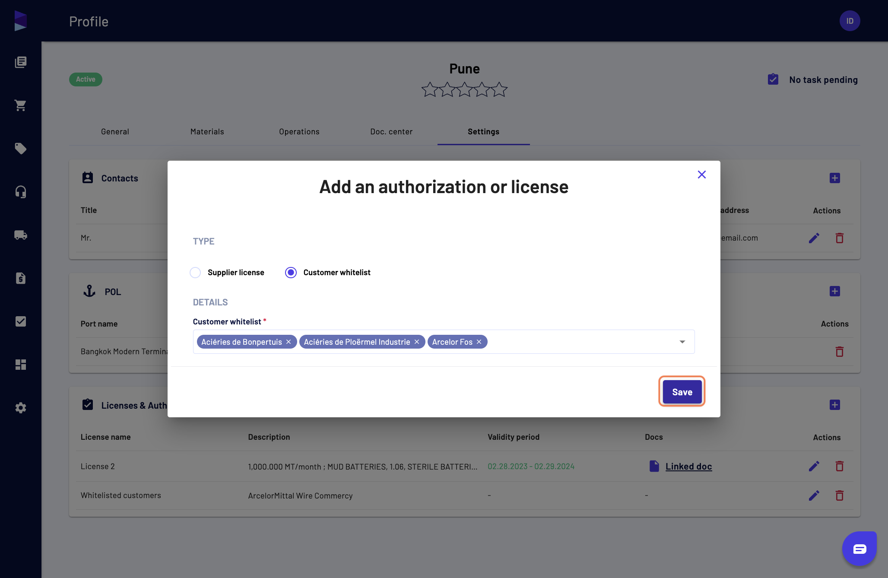Image resolution: width=888 pixels, height=578 pixels.
Task: Open the headset support sidebar icon
Action: tap(21, 192)
